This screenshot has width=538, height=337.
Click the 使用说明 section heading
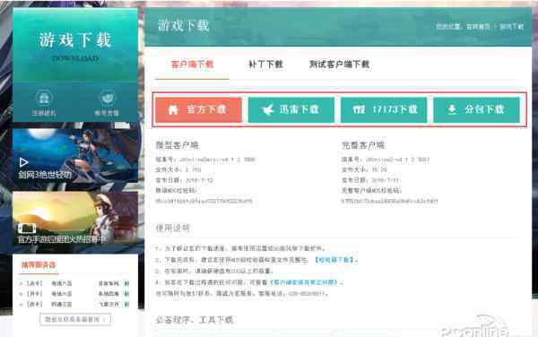(x=172, y=228)
